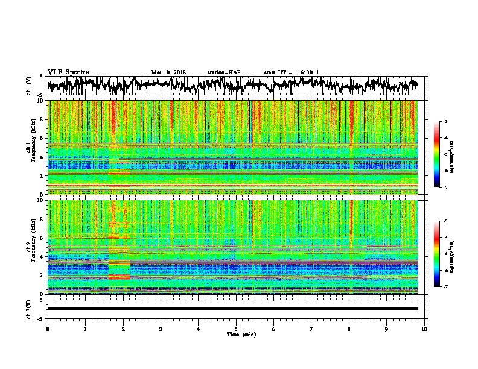
Task: Click the red burst near 2 kHz in ch.2 spectrogram
Action: pyautogui.click(x=119, y=277)
